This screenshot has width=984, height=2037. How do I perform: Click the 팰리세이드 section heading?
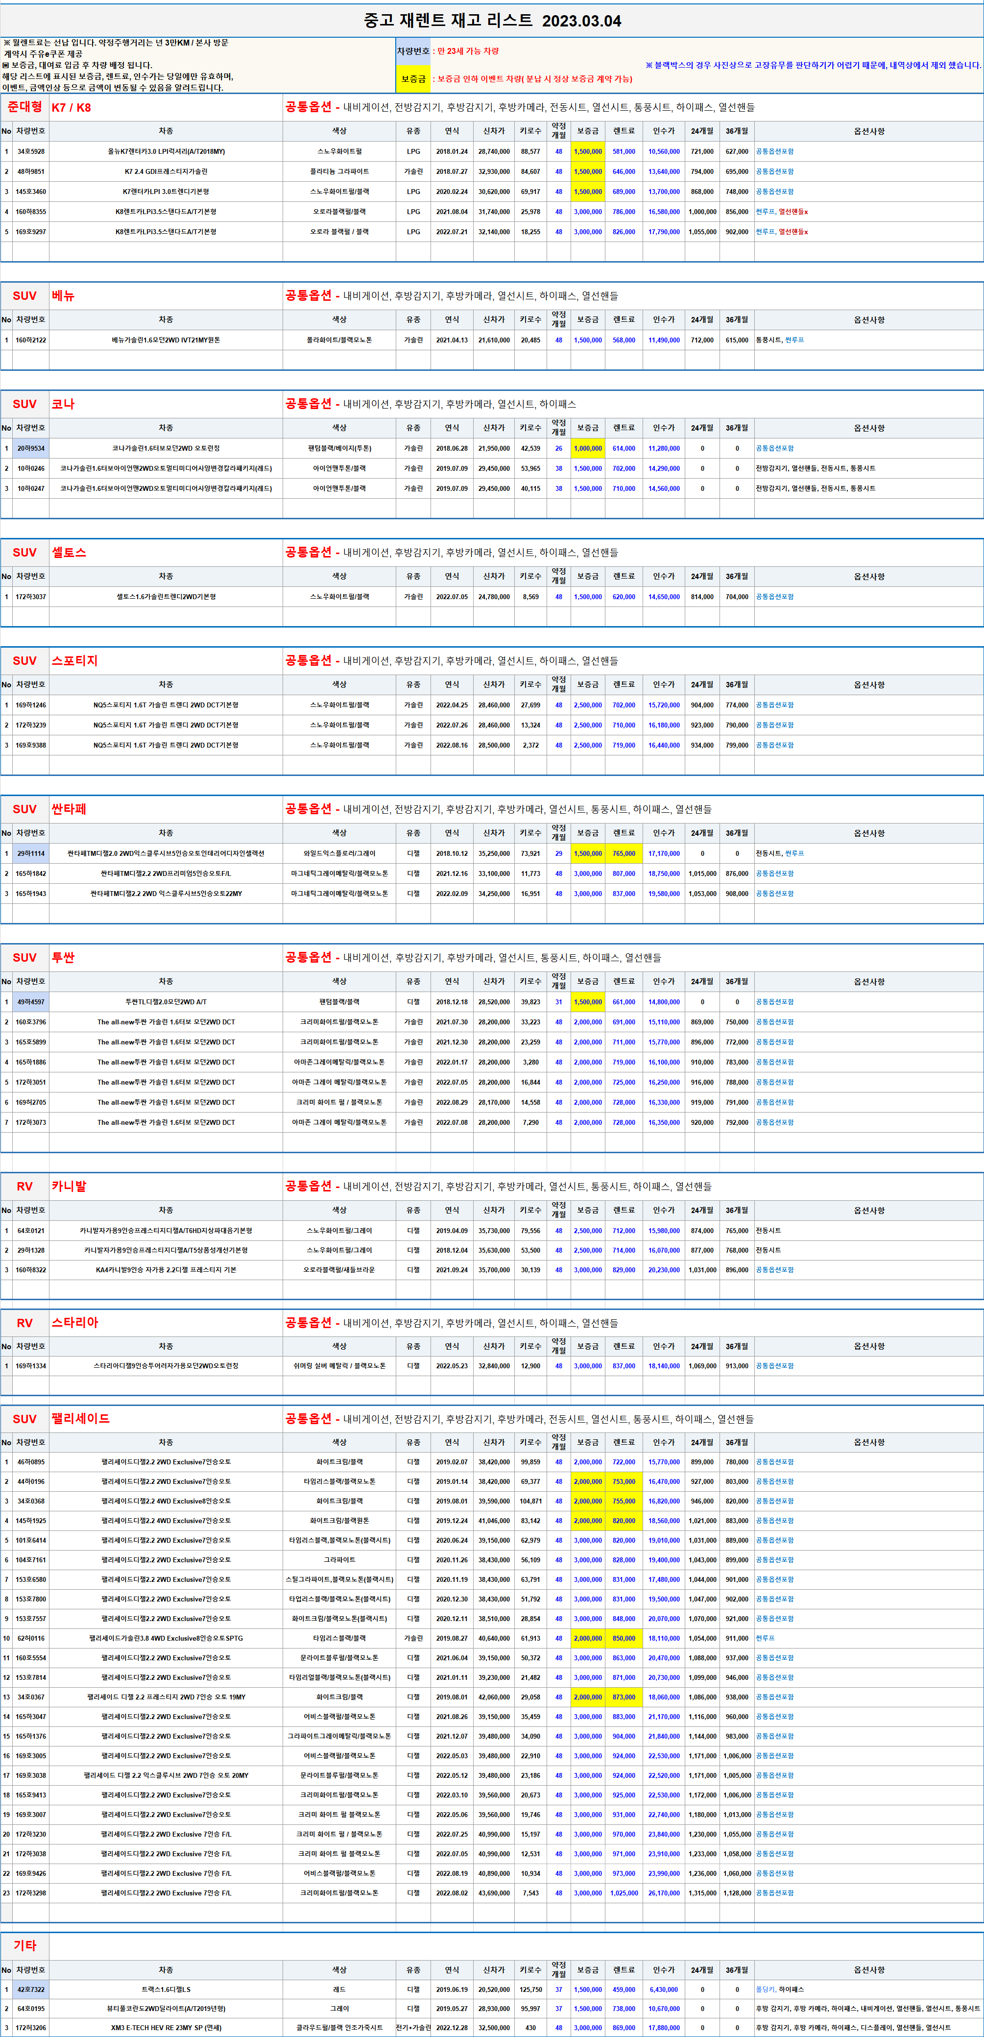[81, 1419]
